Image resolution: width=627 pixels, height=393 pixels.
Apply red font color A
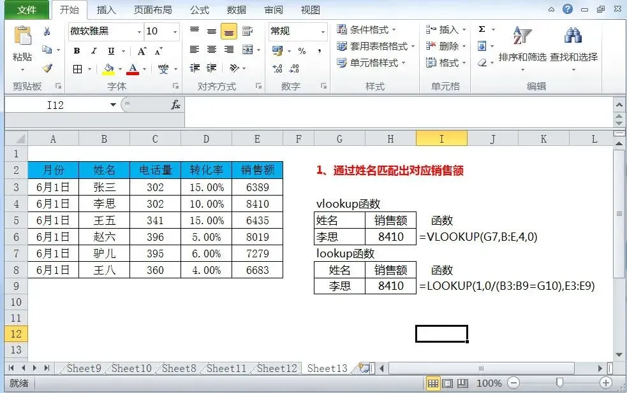coord(133,69)
